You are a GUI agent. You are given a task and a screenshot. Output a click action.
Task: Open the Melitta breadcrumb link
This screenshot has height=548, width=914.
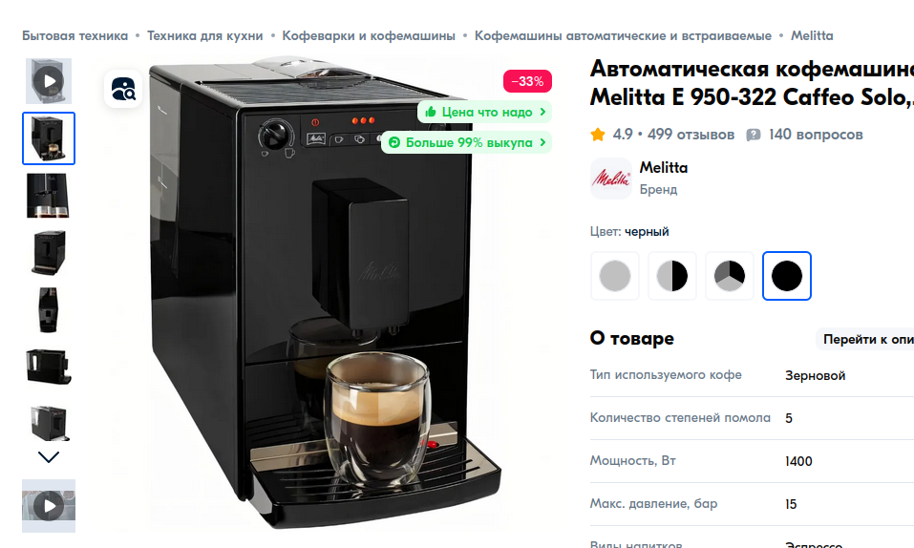[812, 35]
